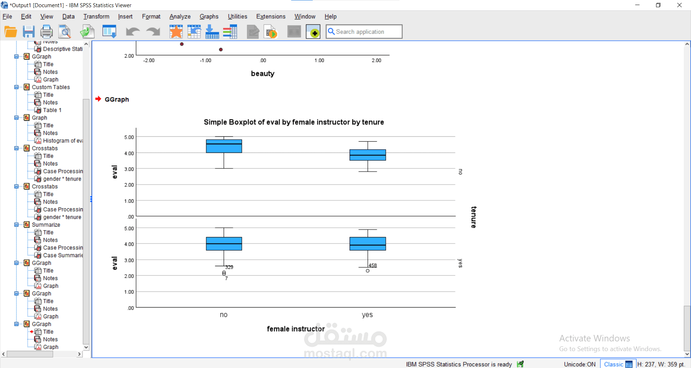Click the Export output toolbar icon
The height and width of the screenshot is (368, 691).
[x=87, y=32]
